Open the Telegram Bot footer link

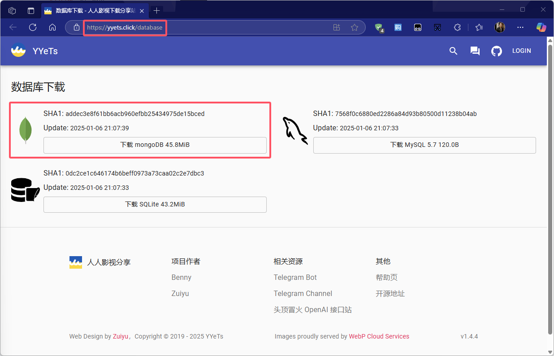pyautogui.click(x=295, y=277)
